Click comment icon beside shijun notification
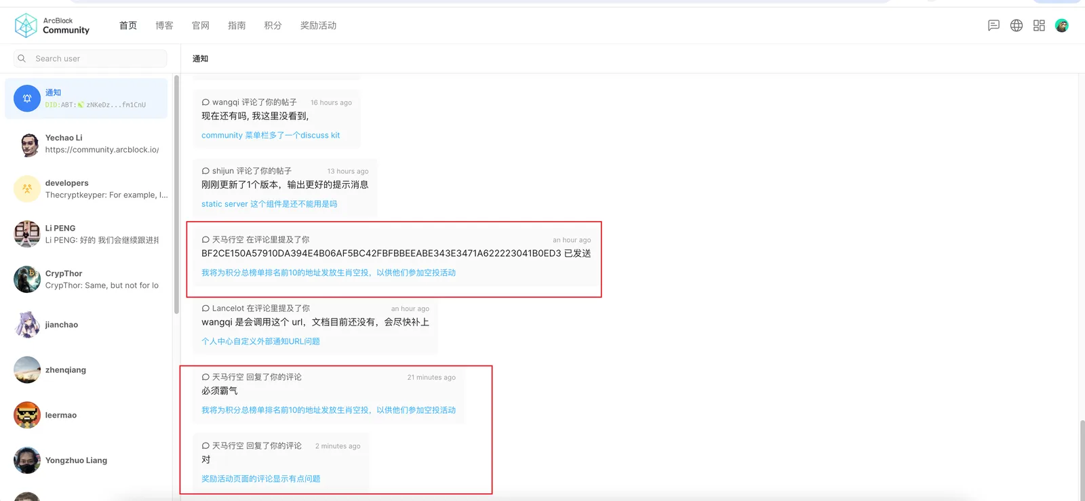This screenshot has height=501, width=1085. 205,171
